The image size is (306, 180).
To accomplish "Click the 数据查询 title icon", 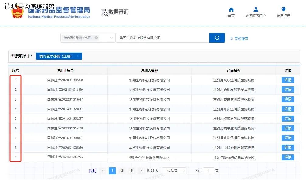I will [x=104, y=12].
